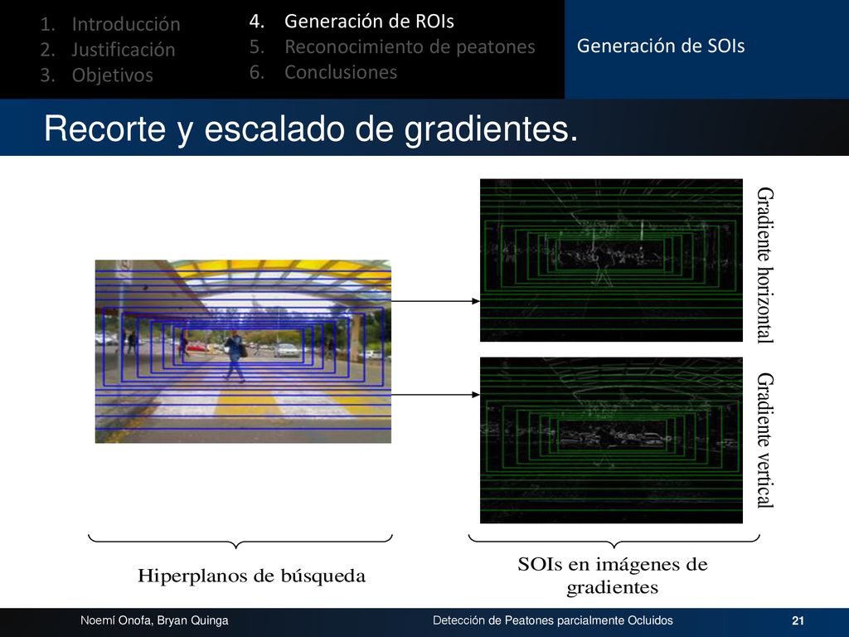Click the title Recorte y escalado de gradientes
849x637 pixels.
pos(311,129)
